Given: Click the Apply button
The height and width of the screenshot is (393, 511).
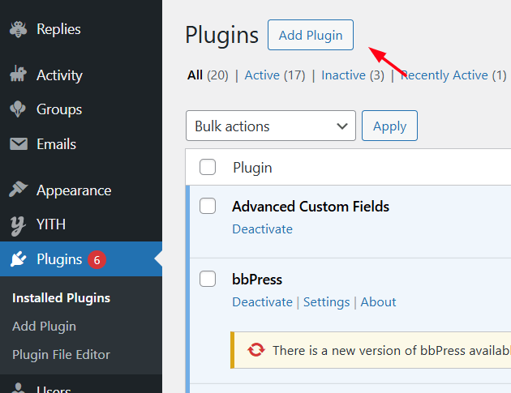Looking at the screenshot, I should 389,126.
